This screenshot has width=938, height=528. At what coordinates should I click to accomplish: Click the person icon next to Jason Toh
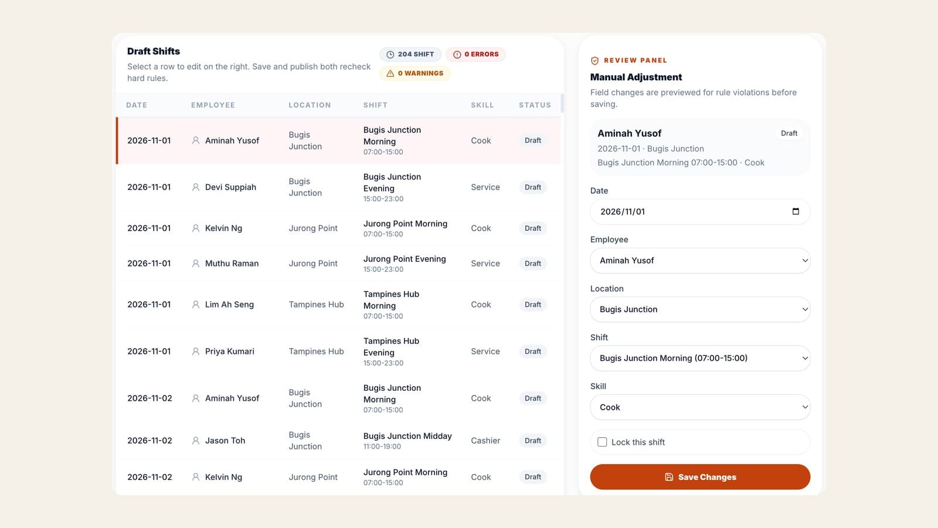coord(196,441)
